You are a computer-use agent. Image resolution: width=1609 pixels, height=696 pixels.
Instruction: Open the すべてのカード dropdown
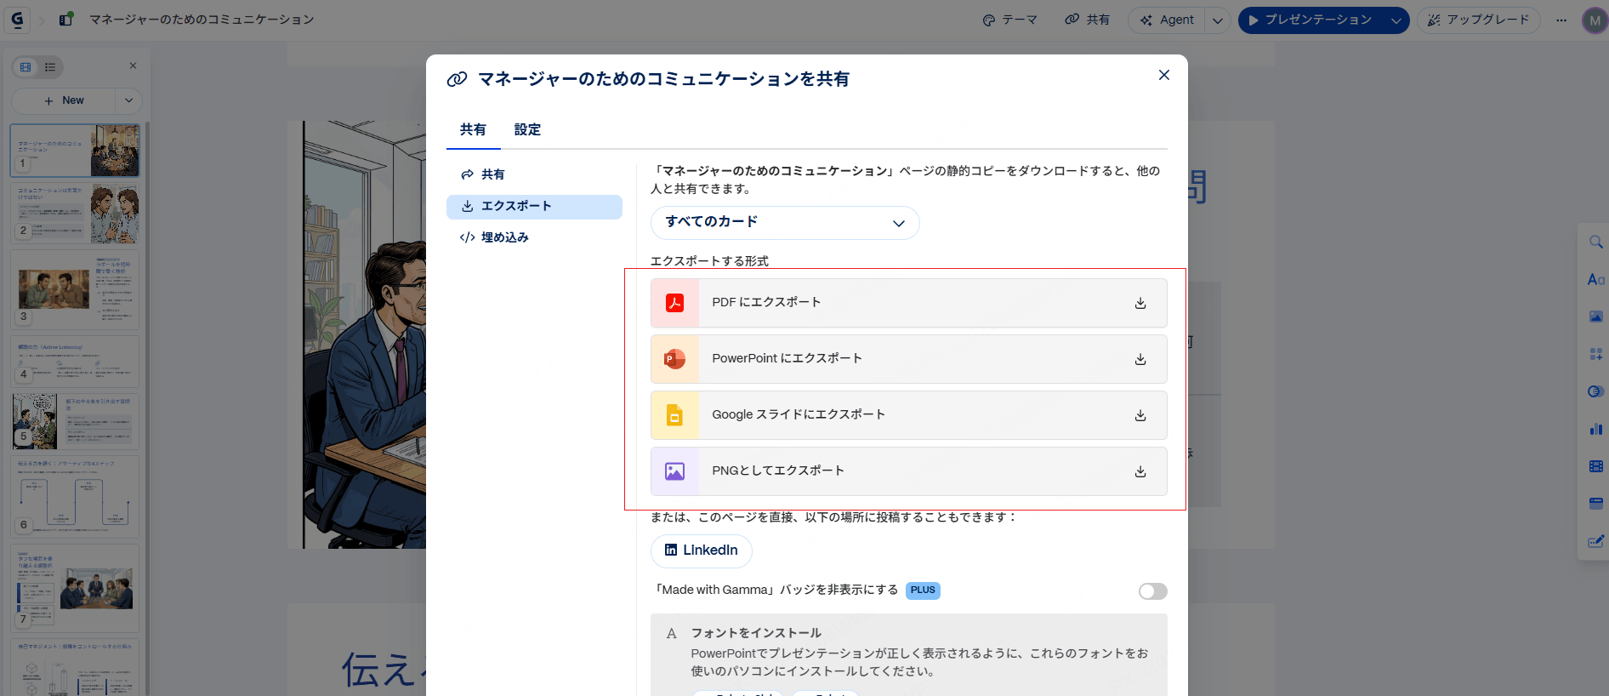coord(785,223)
